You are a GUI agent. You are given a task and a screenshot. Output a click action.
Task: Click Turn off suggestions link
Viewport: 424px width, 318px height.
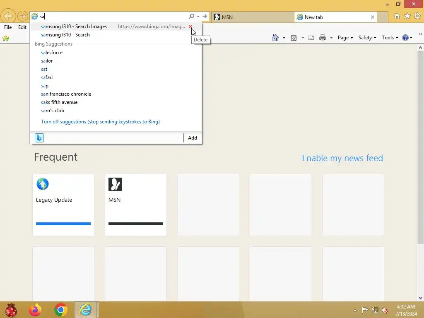[100, 122]
